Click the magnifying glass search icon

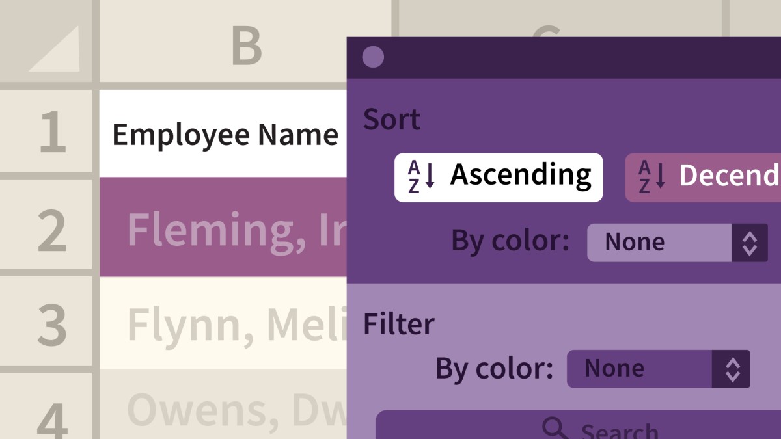click(x=555, y=428)
